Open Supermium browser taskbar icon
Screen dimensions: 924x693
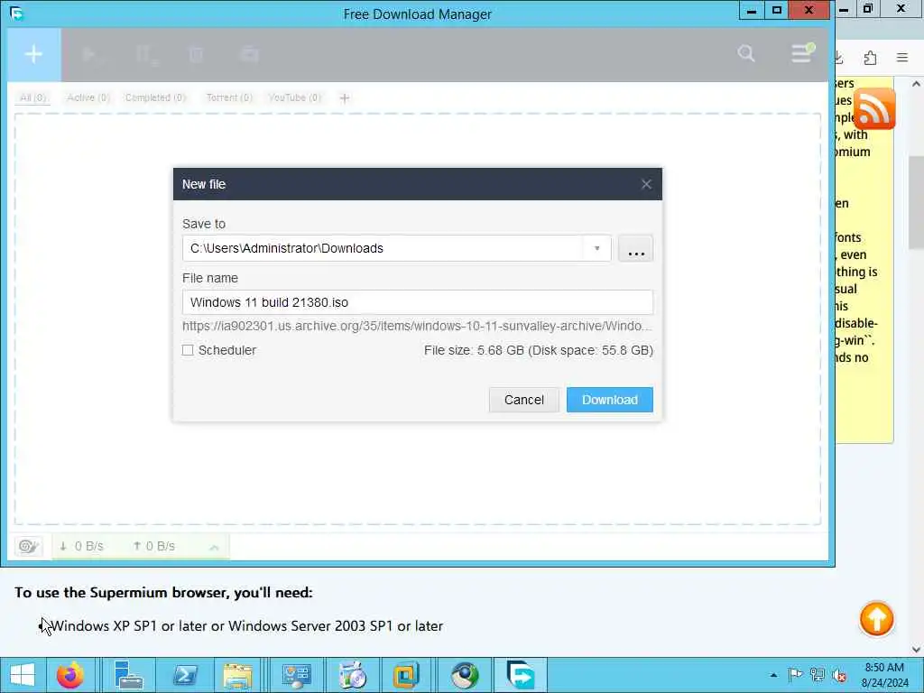tap(465, 675)
